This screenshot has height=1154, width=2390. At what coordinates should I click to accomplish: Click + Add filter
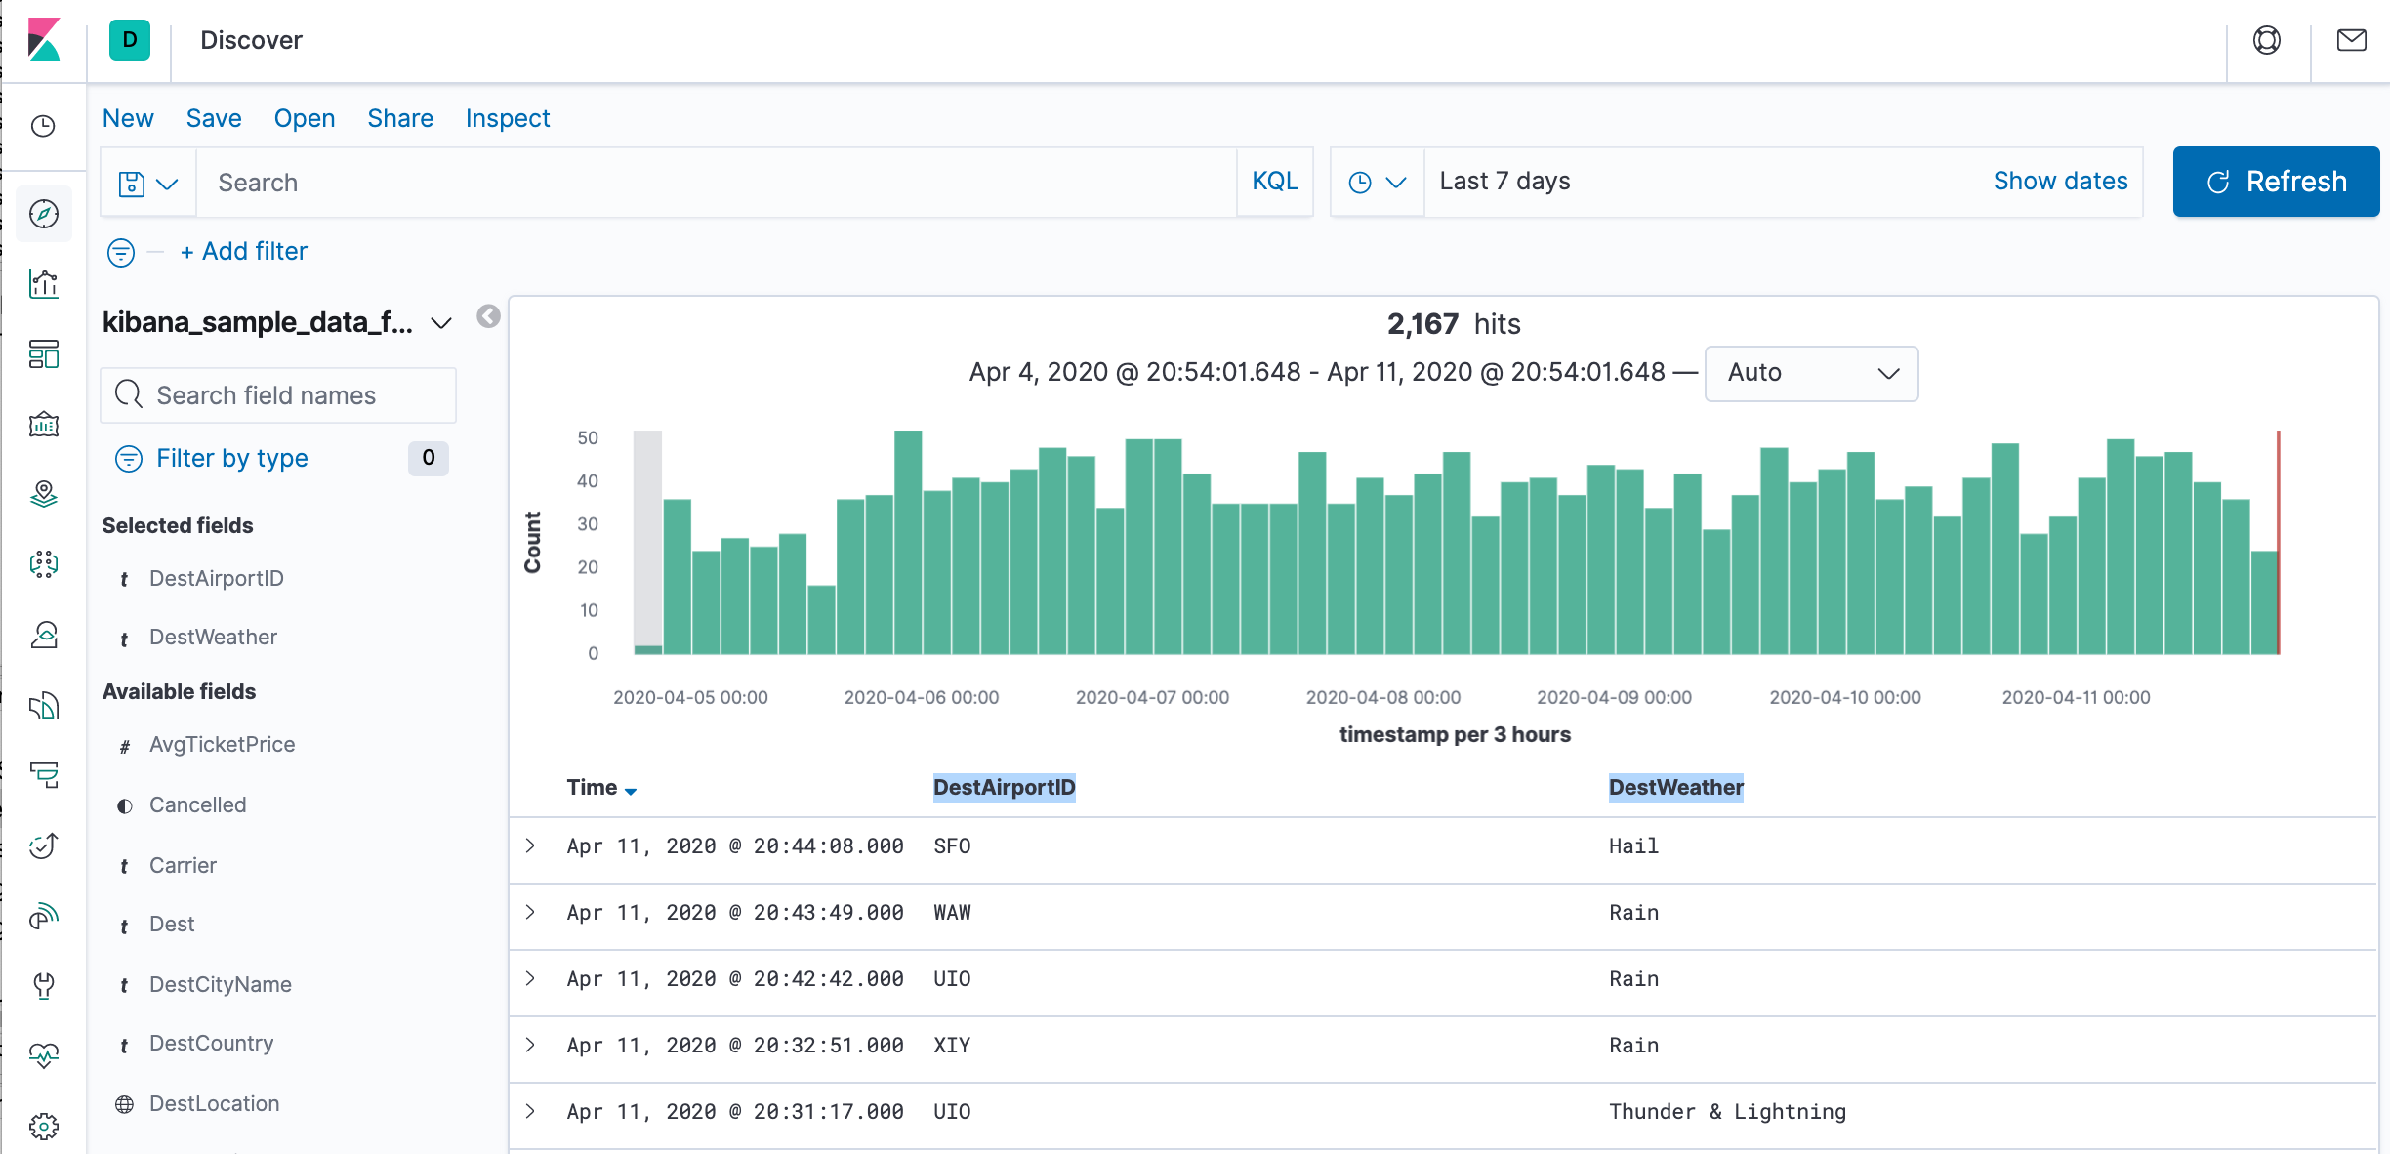coord(244,252)
